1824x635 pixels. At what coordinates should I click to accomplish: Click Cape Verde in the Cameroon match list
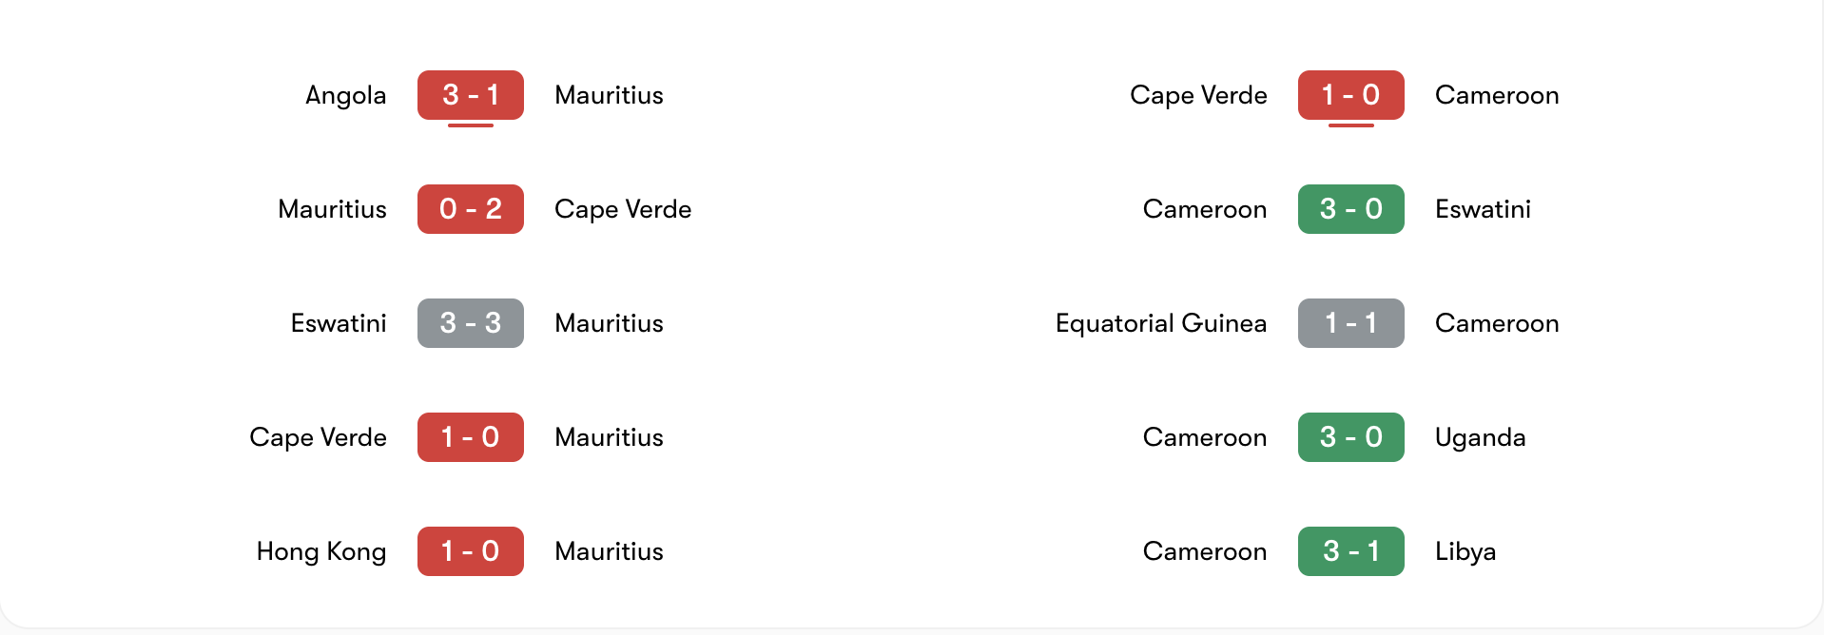pyautogui.click(x=1197, y=96)
